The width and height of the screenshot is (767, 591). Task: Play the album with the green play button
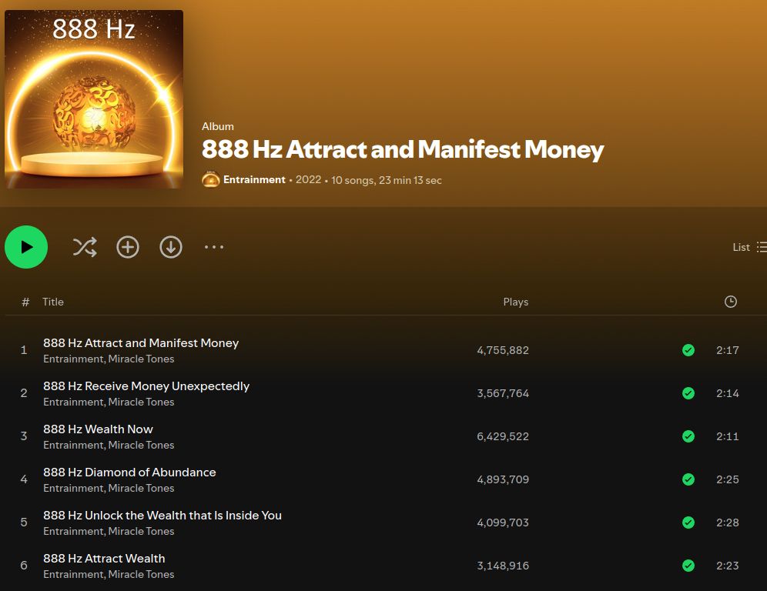[x=26, y=247]
